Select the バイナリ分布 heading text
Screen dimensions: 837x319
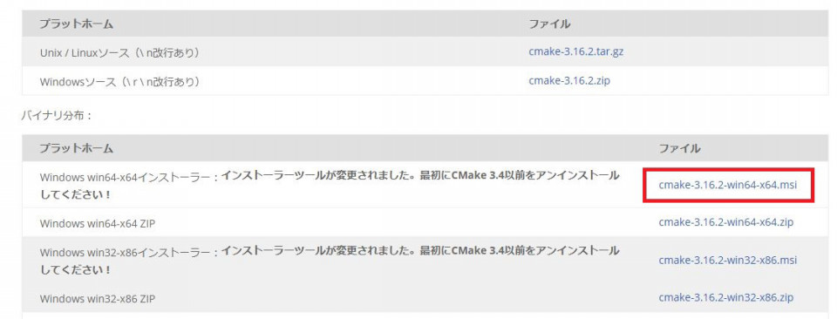(x=57, y=115)
